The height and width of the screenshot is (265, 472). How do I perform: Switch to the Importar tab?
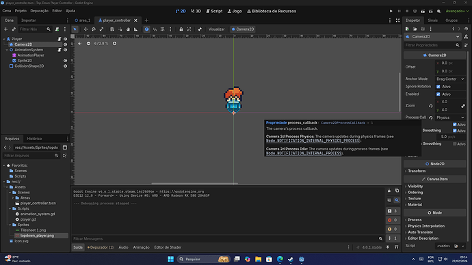(29, 20)
